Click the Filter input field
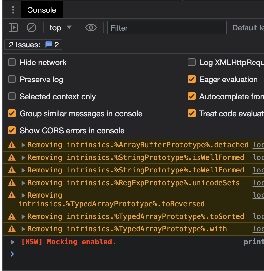The height and width of the screenshot is (271, 264). click(167, 28)
